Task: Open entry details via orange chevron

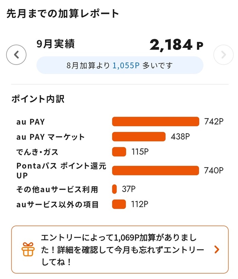Action: coord(217,250)
